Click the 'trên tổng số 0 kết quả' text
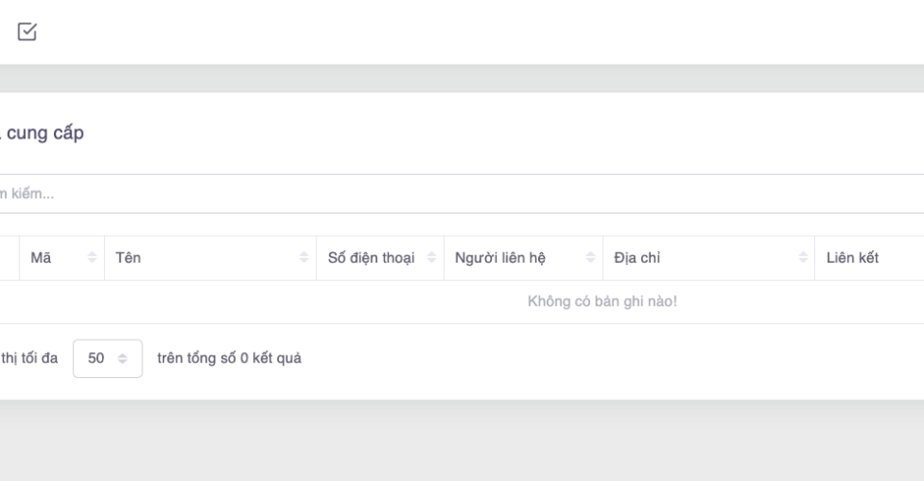This screenshot has height=481, width=924. [x=229, y=358]
